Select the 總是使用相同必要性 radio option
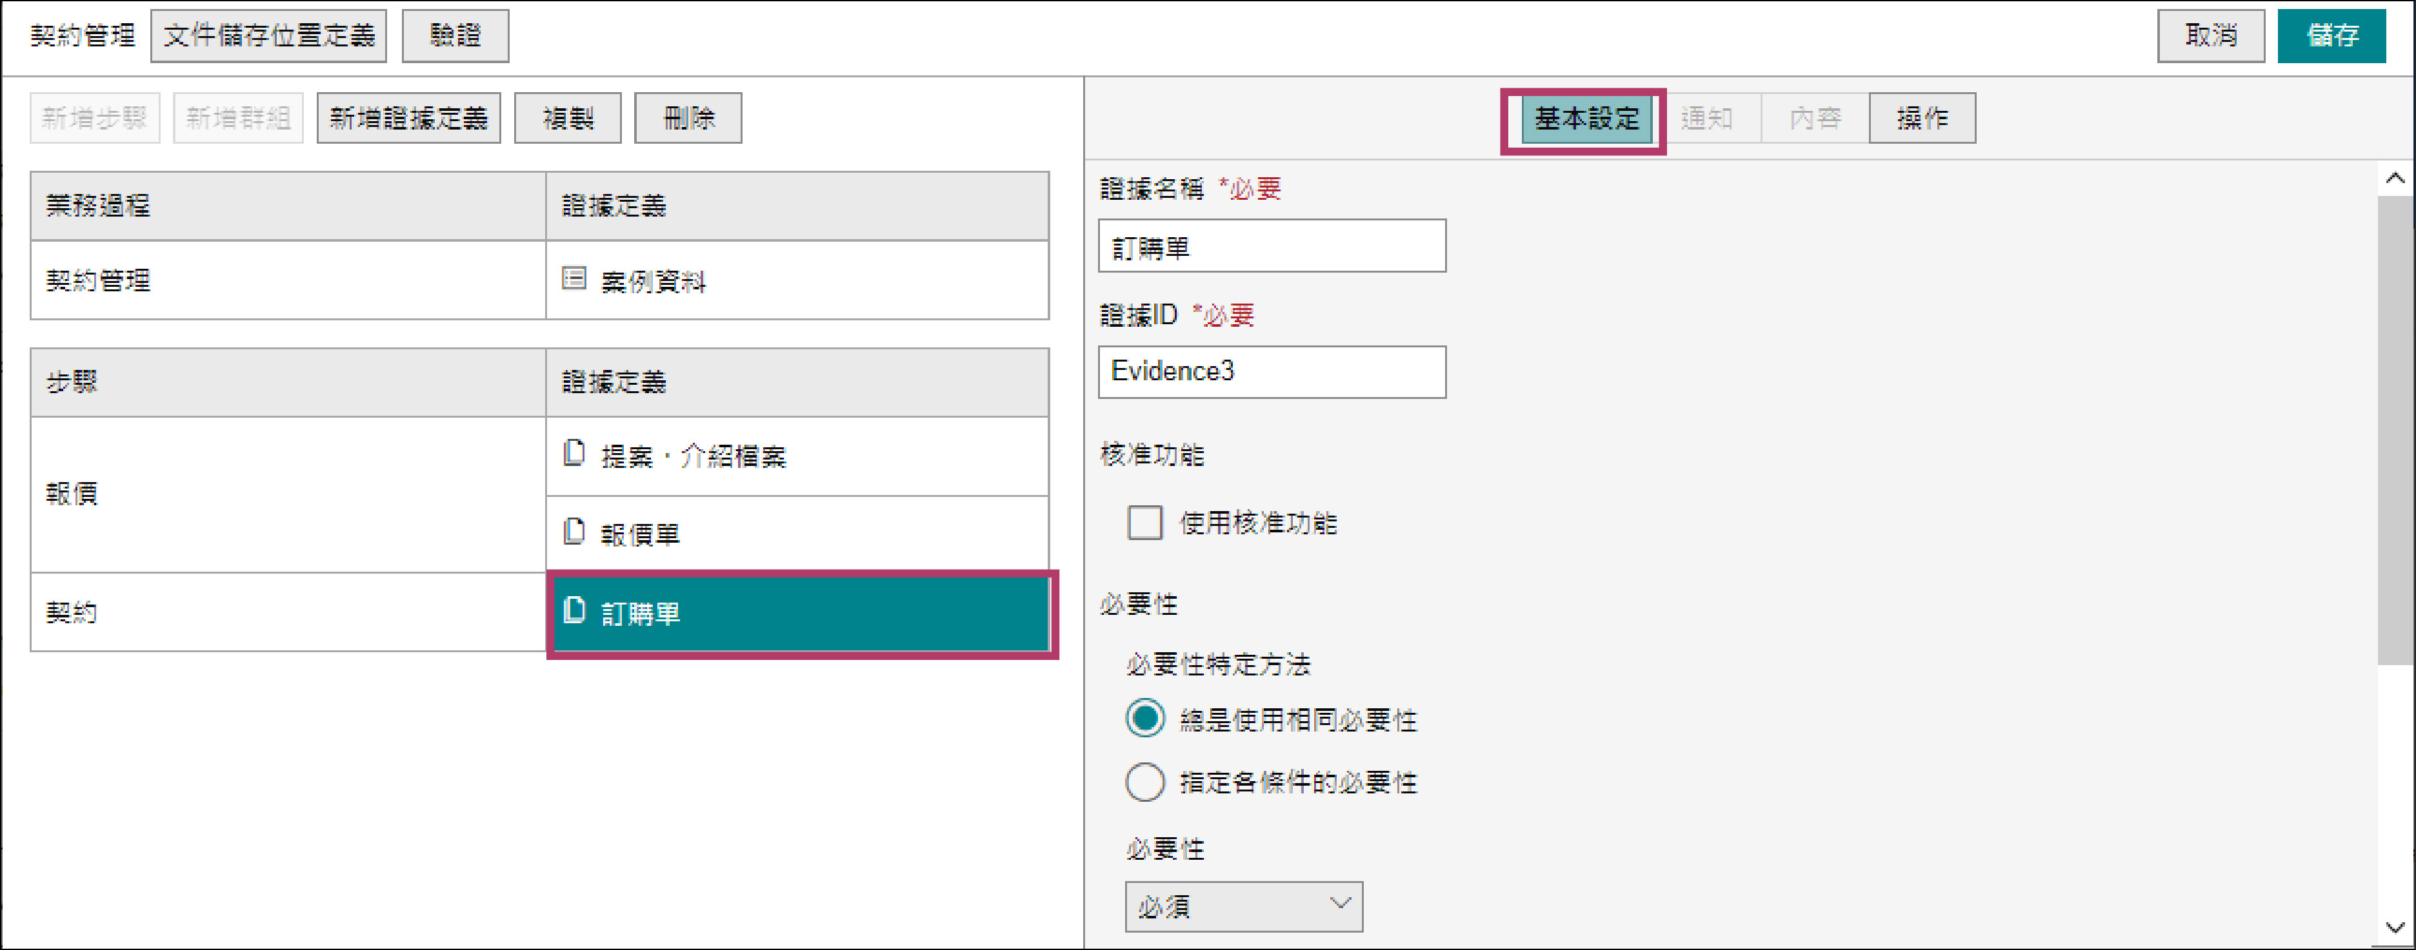The width and height of the screenshot is (2416, 950). [1145, 719]
